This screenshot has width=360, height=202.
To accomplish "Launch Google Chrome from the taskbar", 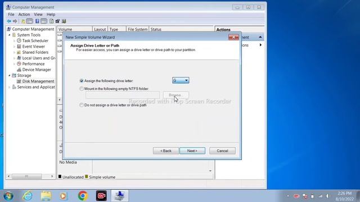I will click(x=83, y=196).
